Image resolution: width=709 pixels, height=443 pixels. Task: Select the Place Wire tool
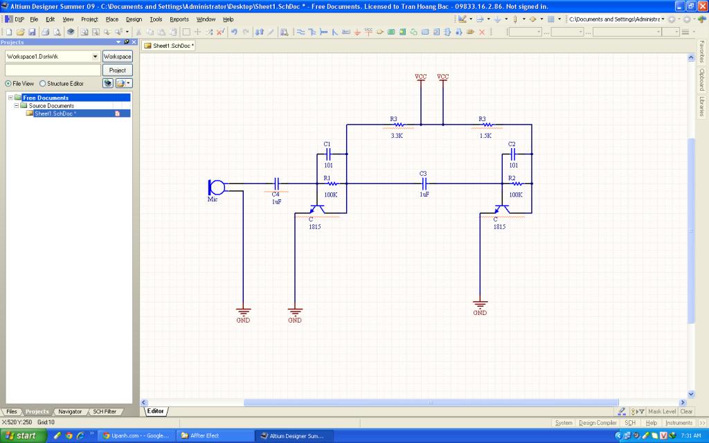[301, 32]
